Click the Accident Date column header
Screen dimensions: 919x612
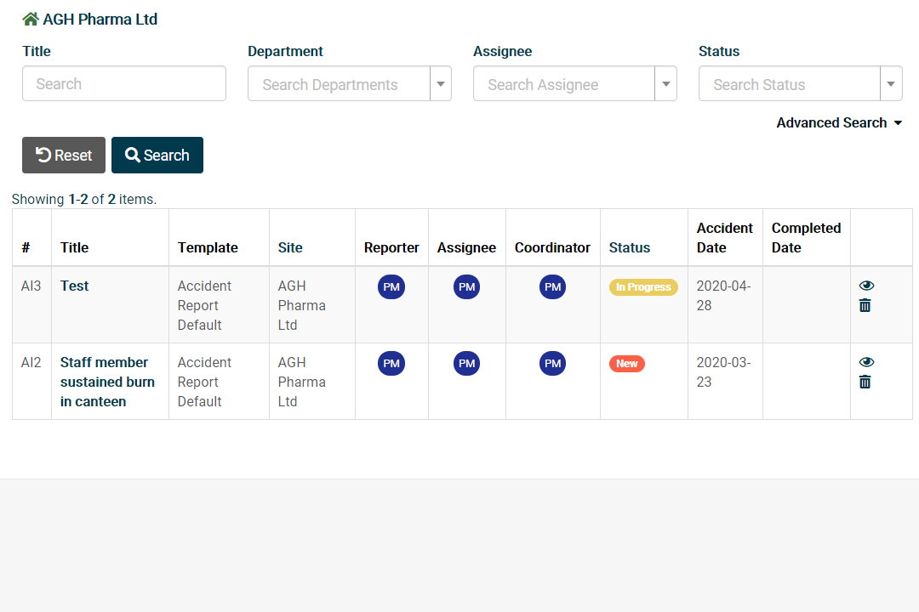(724, 238)
